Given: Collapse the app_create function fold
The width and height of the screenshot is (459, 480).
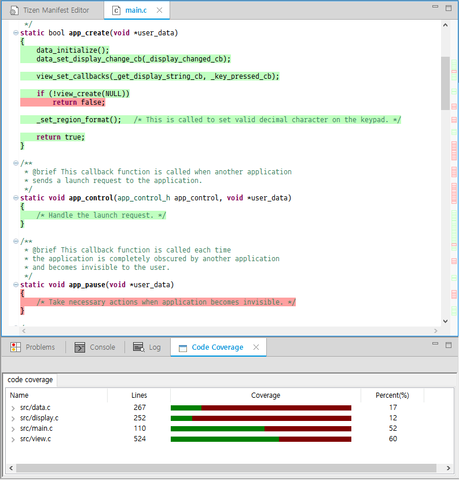Looking at the screenshot, I should click(16, 33).
